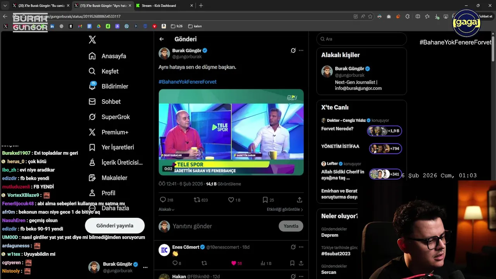Expand the Alakalı replies sort dropdown
Image resolution: width=496 pixels, height=279 pixels.
pos(166,209)
